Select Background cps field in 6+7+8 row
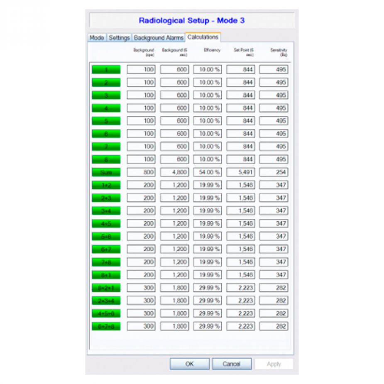Image resolution: width=384 pixels, height=384 pixels. pos(141,326)
